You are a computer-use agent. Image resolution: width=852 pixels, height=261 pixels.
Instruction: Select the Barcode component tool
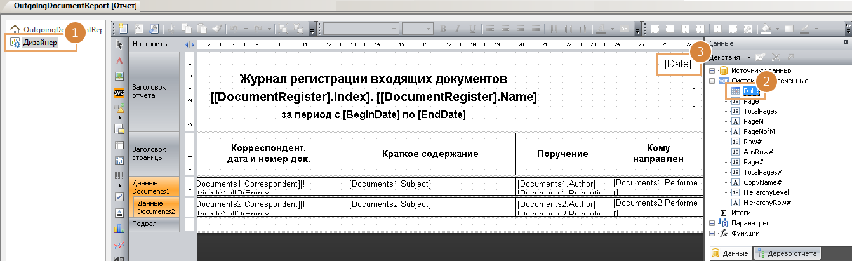tap(119, 176)
